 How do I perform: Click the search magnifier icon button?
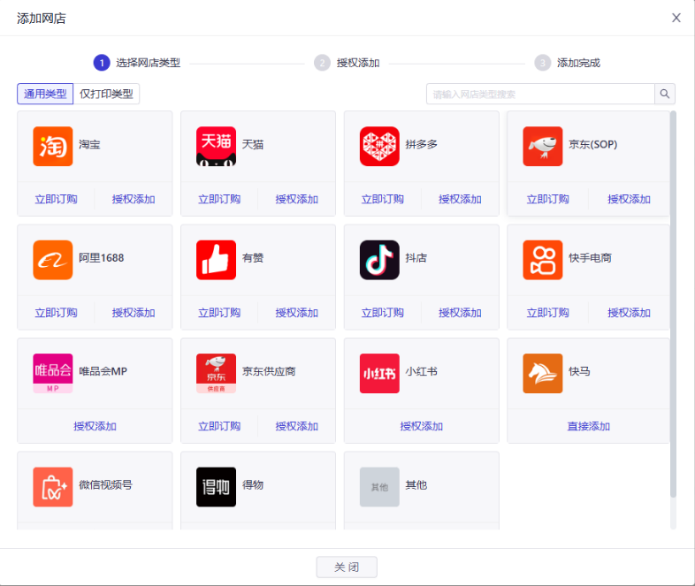tap(664, 94)
